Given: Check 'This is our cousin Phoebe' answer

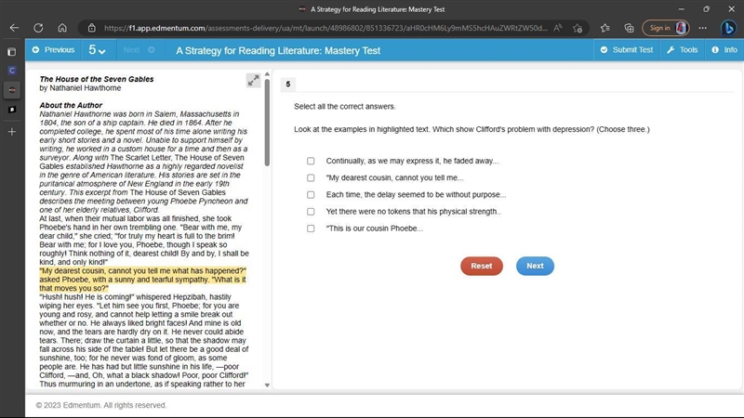Looking at the screenshot, I should (311, 229).
